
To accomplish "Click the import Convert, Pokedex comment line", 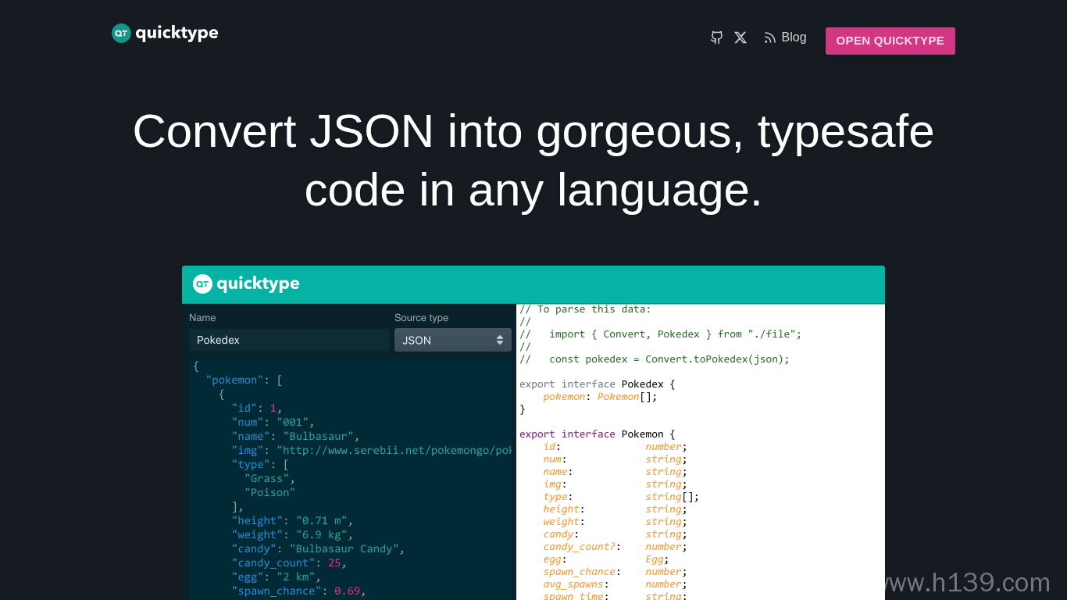I will [x=661, y=334].
